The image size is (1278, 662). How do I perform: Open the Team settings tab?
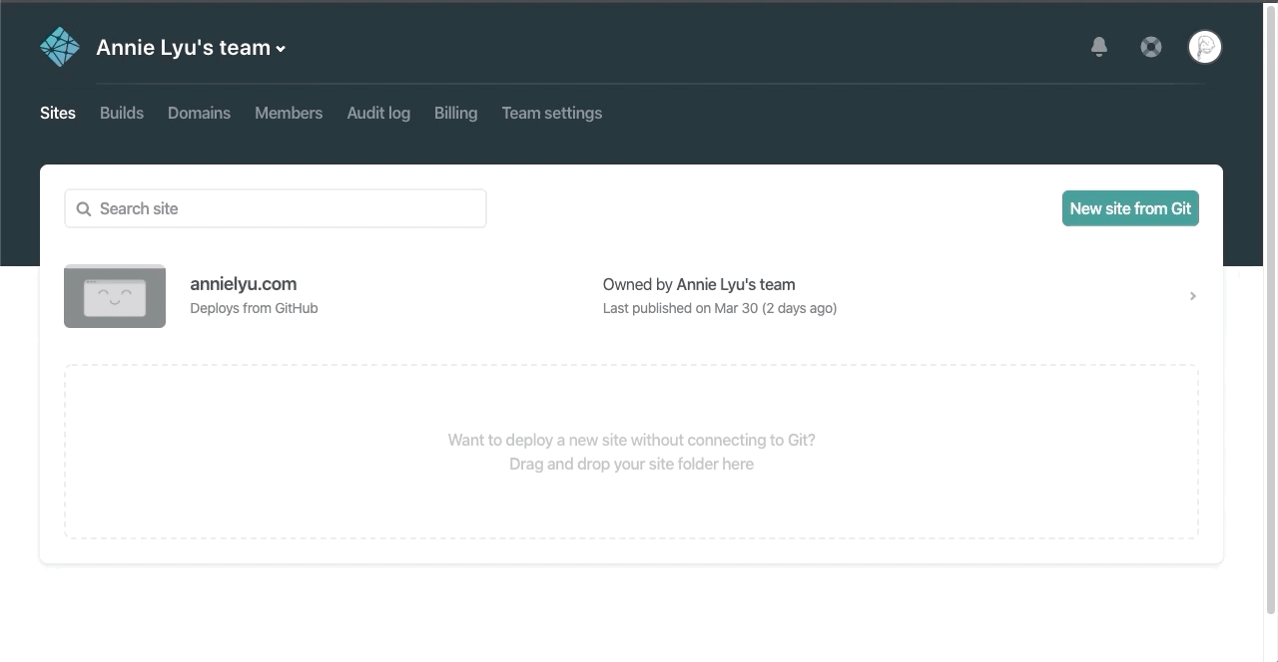[x=551, y=114]
